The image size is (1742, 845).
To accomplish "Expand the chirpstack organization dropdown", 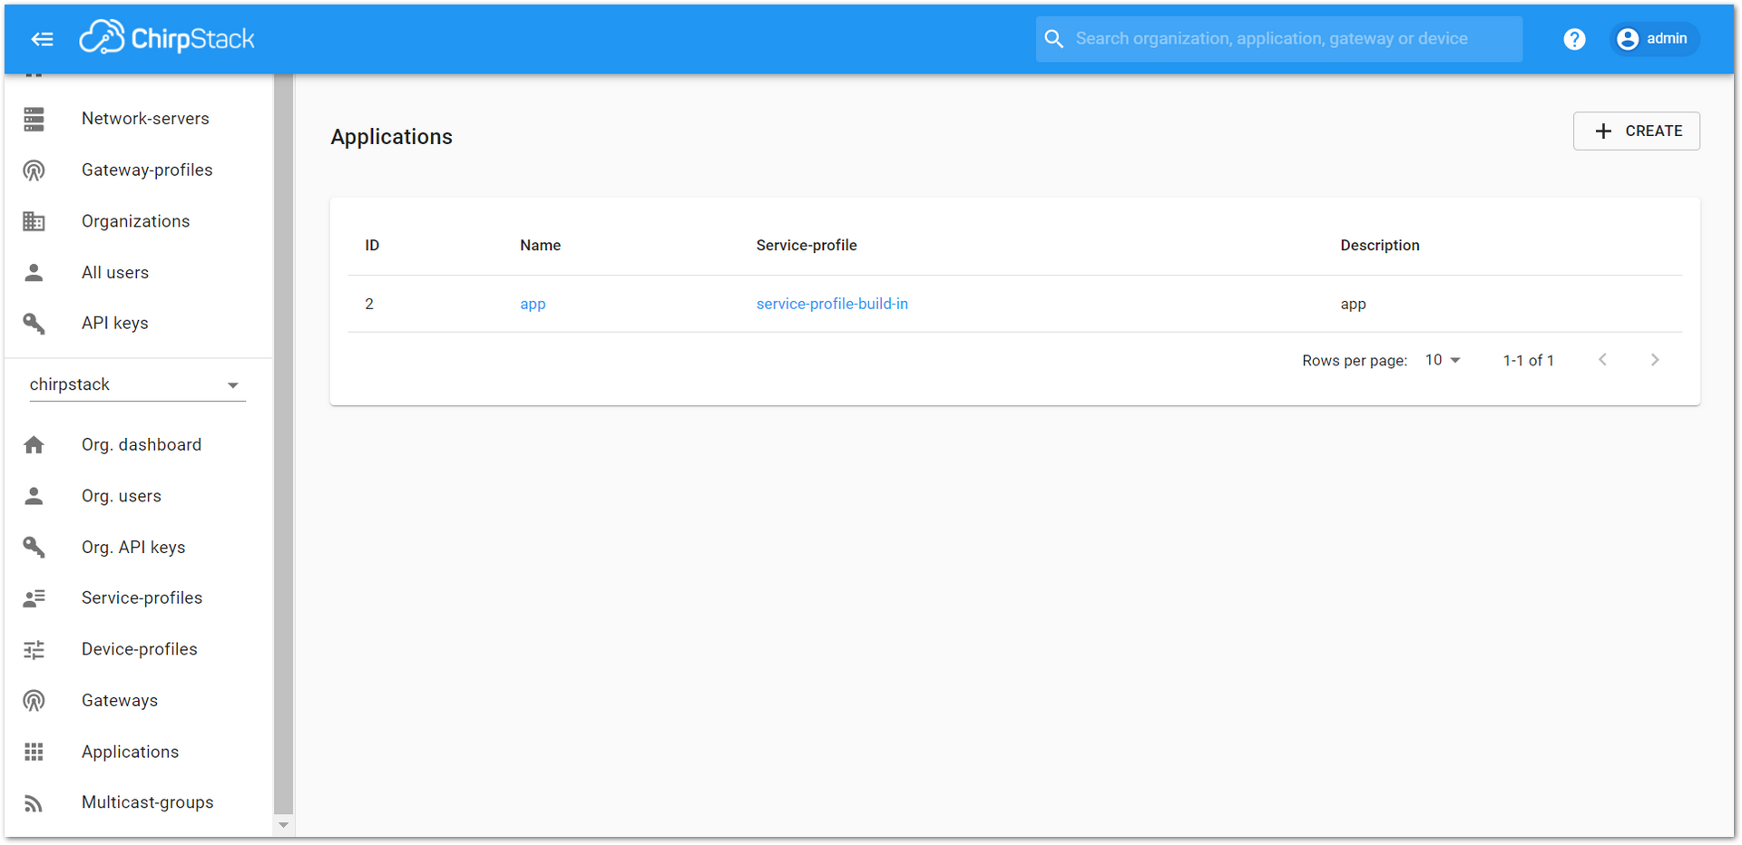I will pyautogui.click(x=138, y=385).
